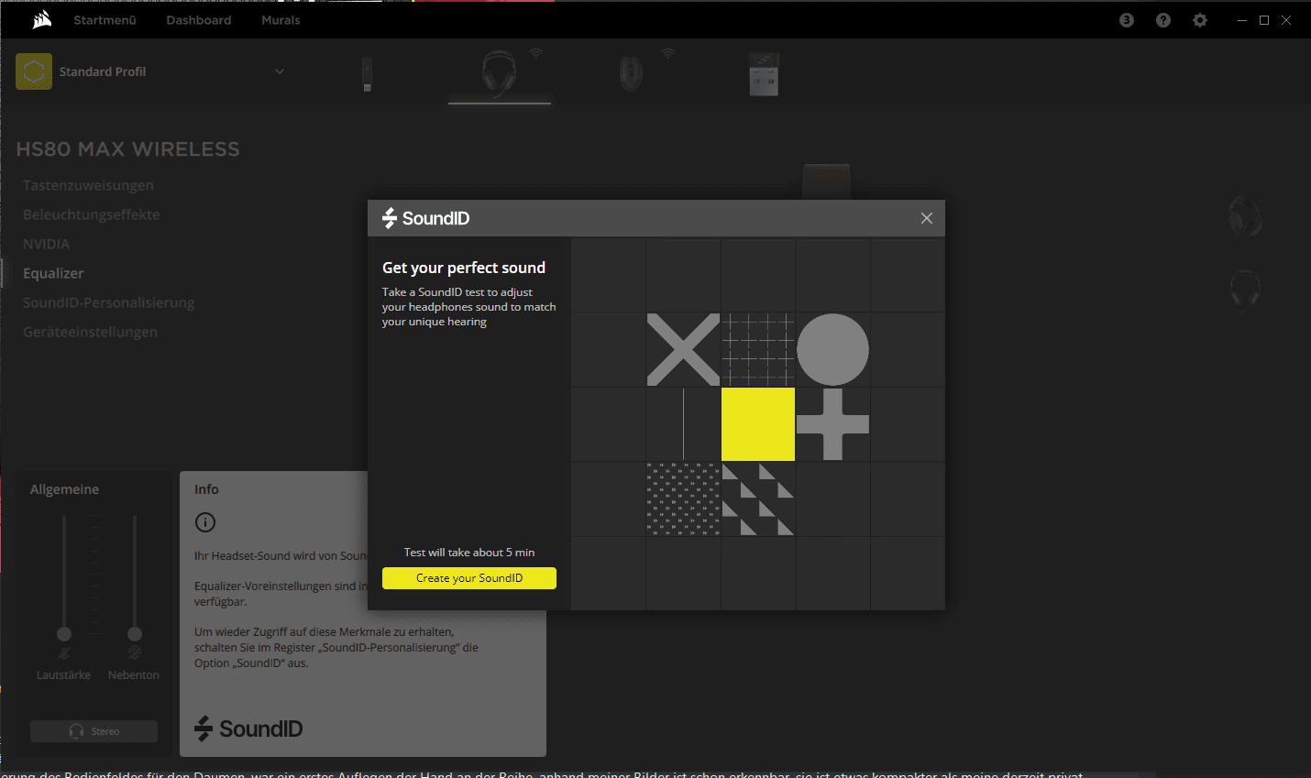1311x778 pixels.
Task: Select the Equalizer section
Action: [x=53, y=273]
